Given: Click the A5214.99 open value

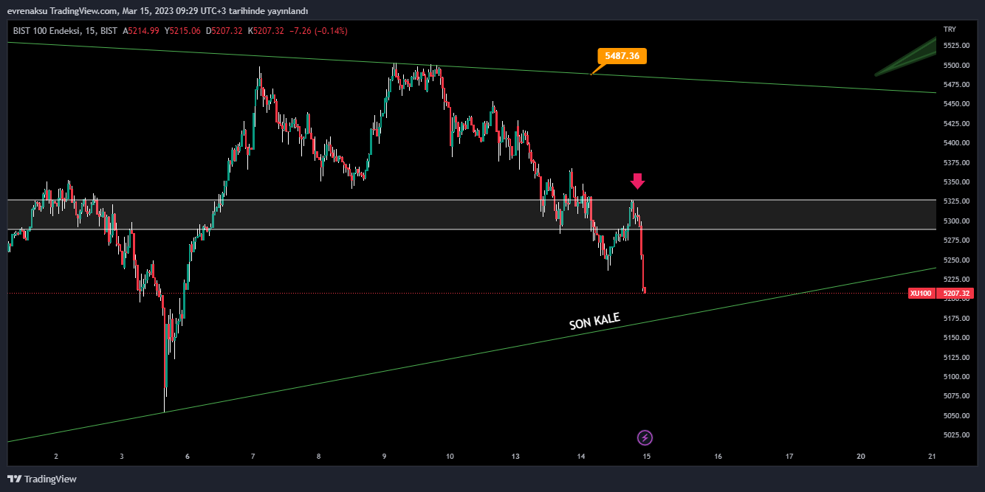Looking at the screenshot, I should [x=141, y=31].
